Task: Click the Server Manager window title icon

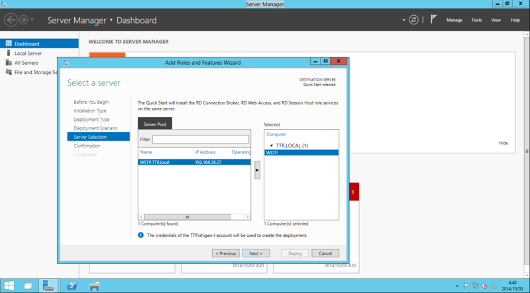Action: (4, 4)
